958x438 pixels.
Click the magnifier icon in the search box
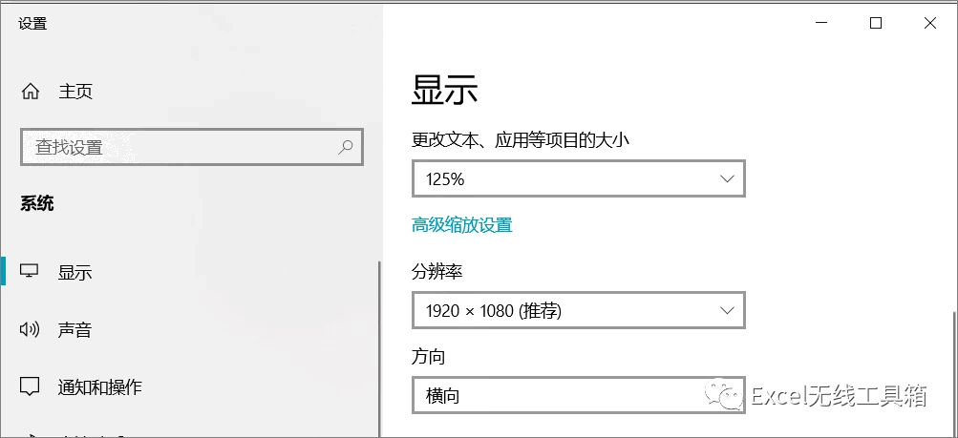345,147
